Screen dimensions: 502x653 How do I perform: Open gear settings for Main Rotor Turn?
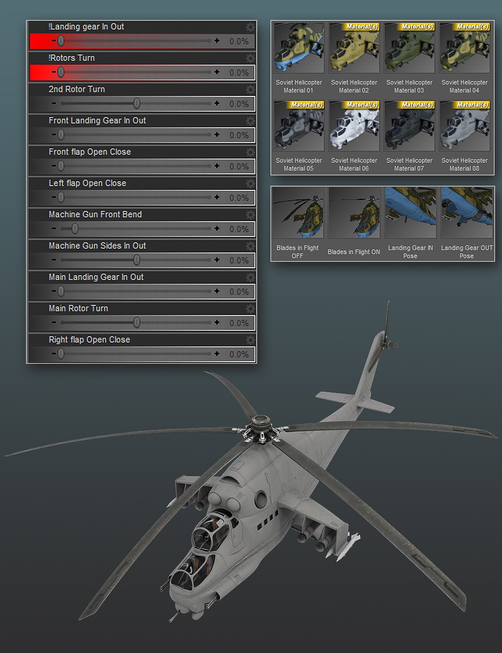coord(249,309)
